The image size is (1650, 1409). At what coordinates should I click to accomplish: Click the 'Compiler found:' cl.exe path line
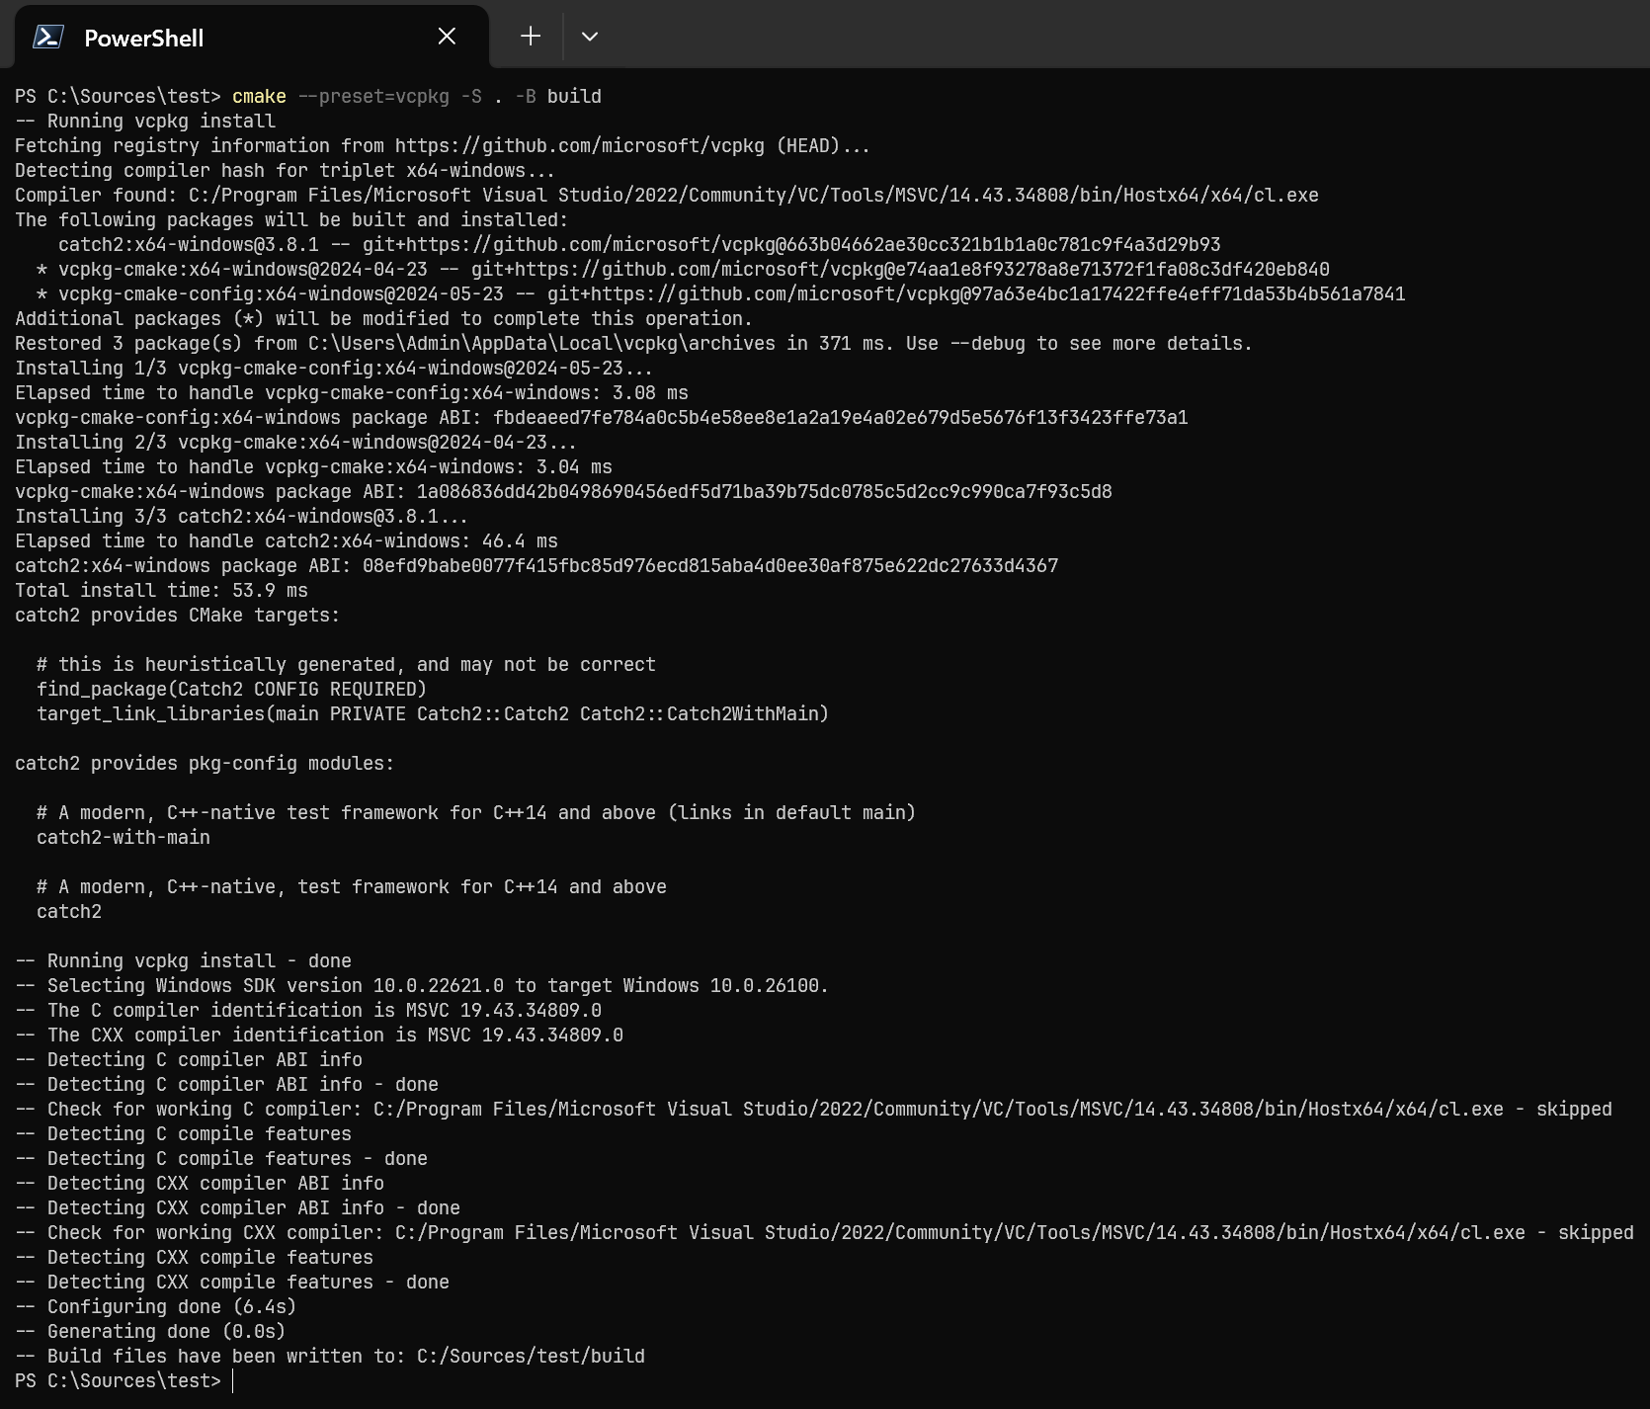coord(667,196)
